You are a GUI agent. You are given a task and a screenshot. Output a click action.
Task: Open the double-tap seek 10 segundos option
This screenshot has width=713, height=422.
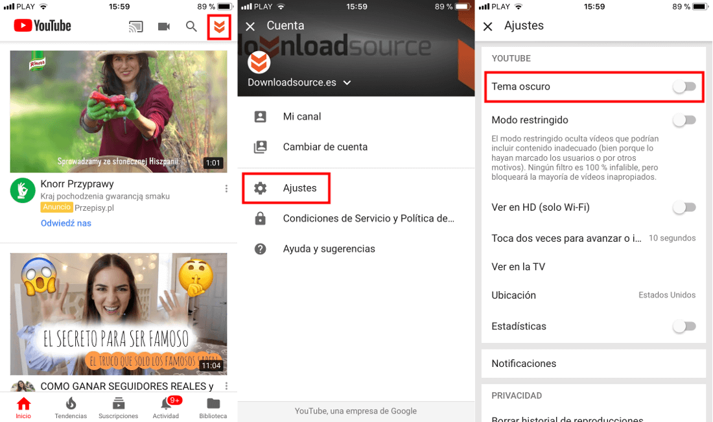click(593, 238)
